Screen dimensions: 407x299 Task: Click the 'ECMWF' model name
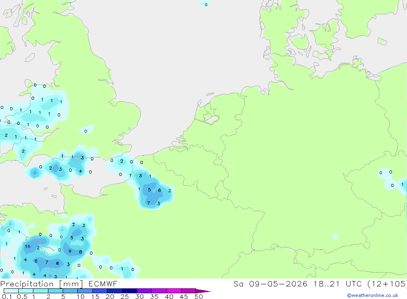(103, 283)
